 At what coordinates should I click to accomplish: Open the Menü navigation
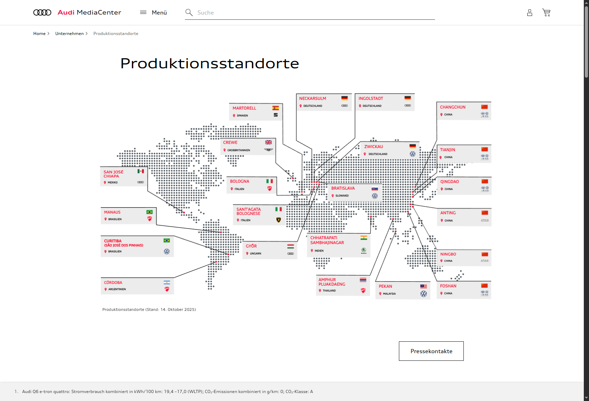[x=159, y=12]
